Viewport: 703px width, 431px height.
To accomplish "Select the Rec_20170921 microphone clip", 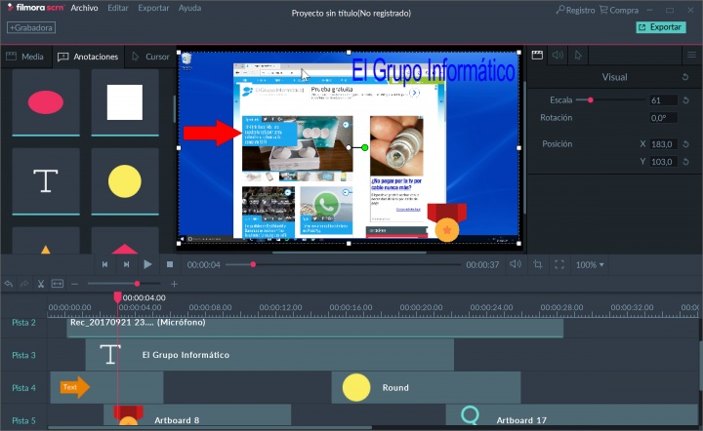I will tap(314, 328).
